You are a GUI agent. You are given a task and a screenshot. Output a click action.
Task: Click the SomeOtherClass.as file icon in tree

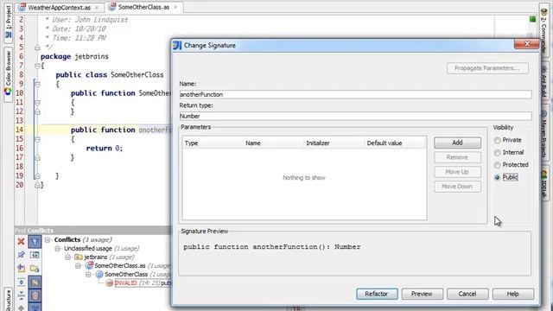point(89,265)
